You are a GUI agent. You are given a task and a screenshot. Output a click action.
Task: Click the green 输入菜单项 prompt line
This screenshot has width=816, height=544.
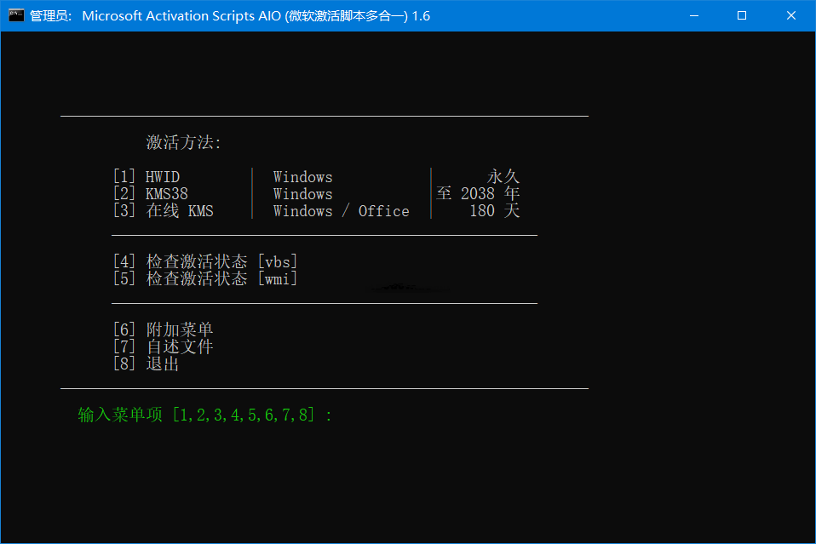point(204,415)
